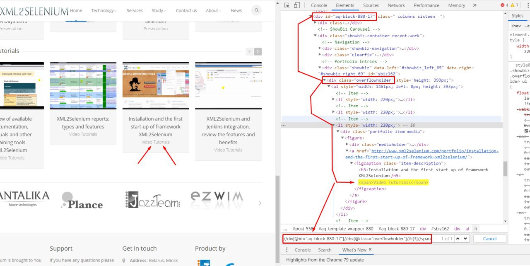Select the highlighted span Video Tutorials node
Viewport: 530px width, 266px height.
tap(393, 182)
